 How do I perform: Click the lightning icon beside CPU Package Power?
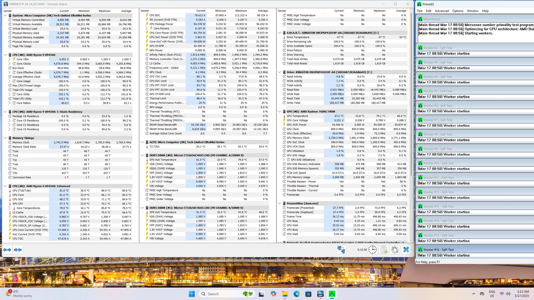click(147, 24)
